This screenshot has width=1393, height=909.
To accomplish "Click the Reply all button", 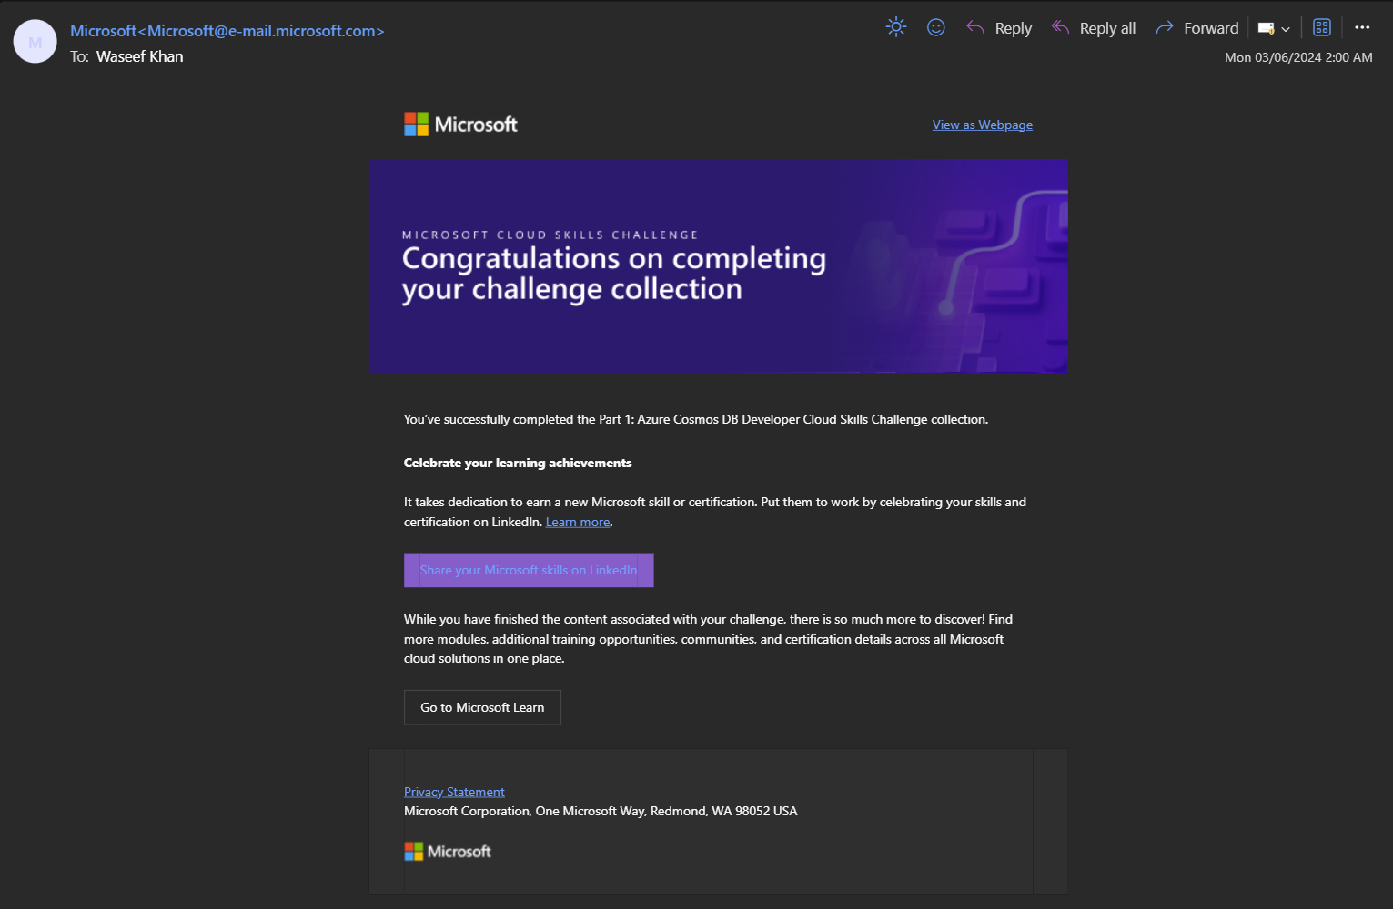I will click(x=1094, y=28).
